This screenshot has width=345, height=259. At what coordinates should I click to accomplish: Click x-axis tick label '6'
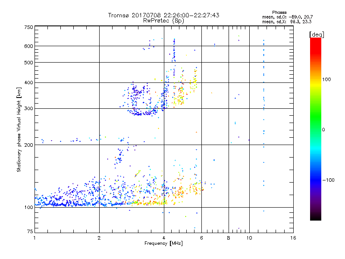click(x=201, y=238)
